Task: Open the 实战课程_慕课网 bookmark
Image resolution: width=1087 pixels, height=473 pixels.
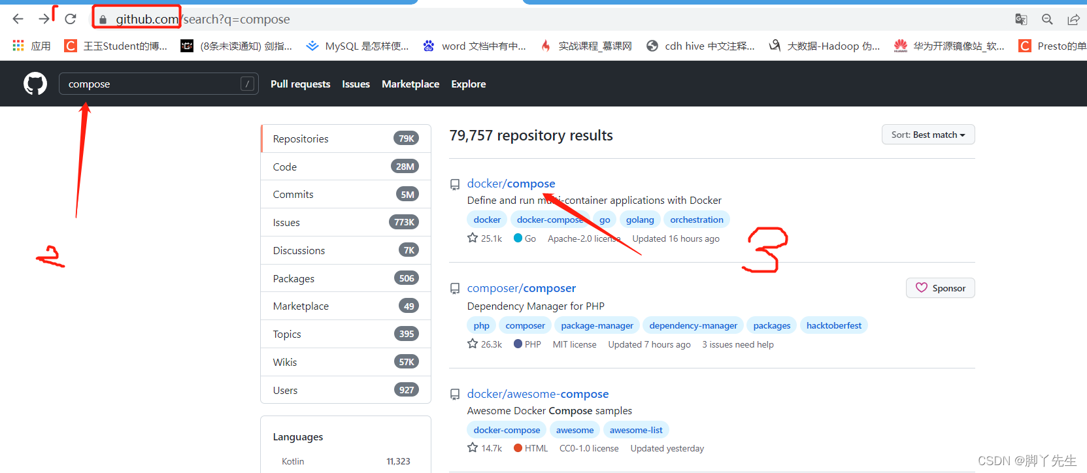Action: (x=586, y=46)
